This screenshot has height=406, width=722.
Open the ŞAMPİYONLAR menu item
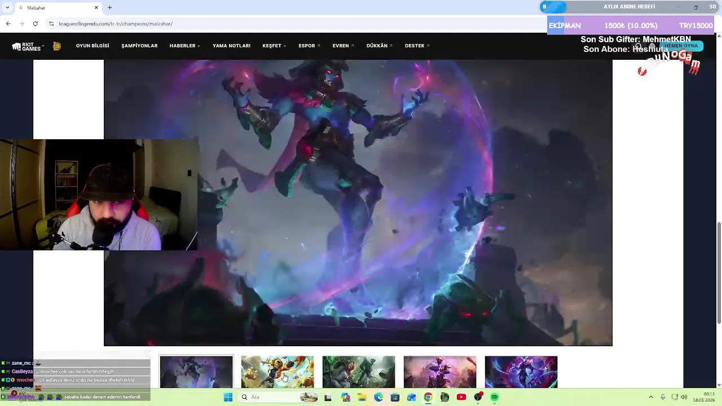139,46
